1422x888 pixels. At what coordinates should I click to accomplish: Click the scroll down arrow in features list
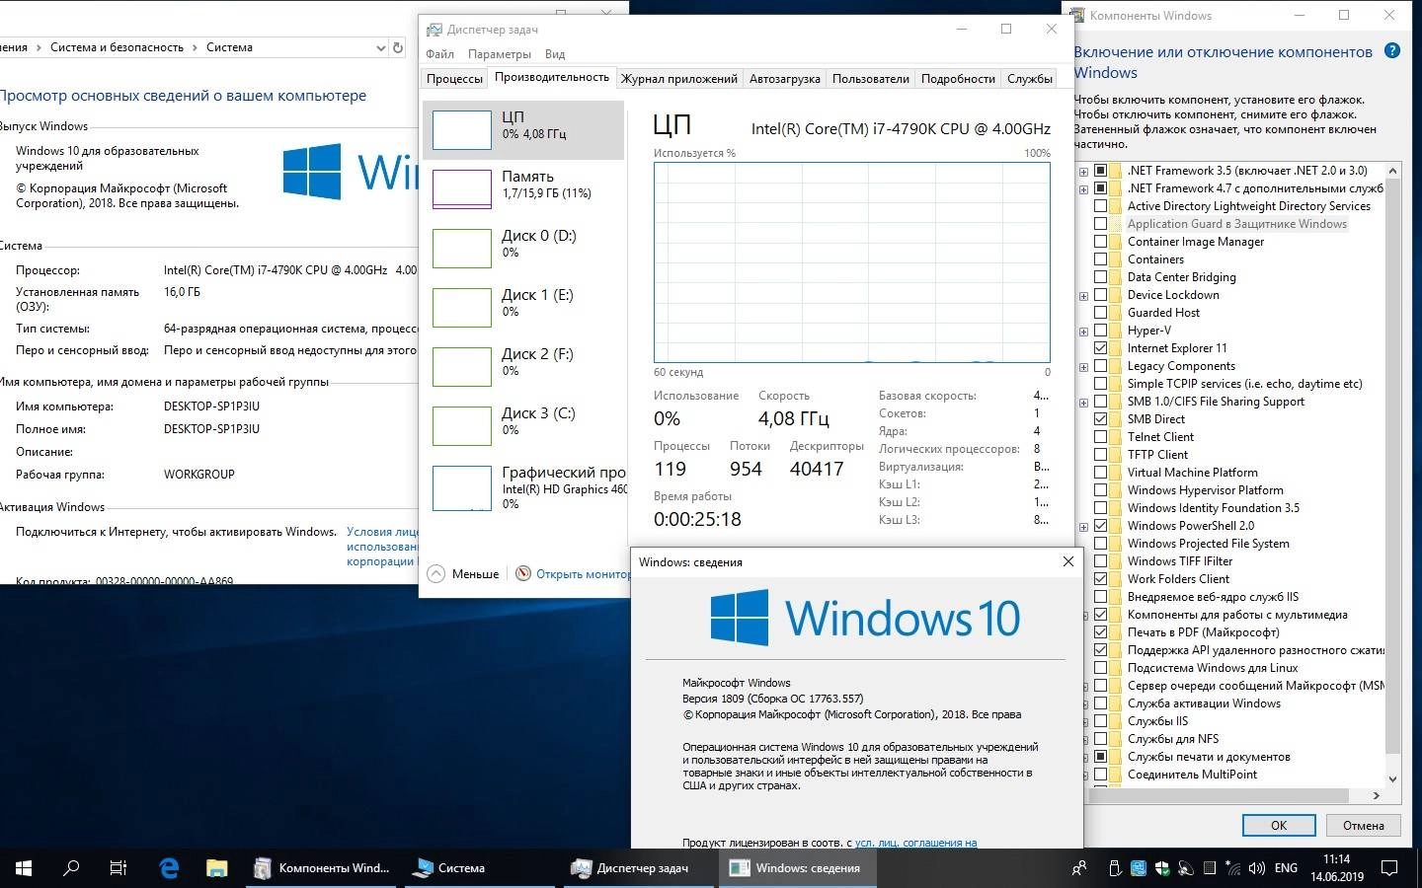click(1393, 778)
